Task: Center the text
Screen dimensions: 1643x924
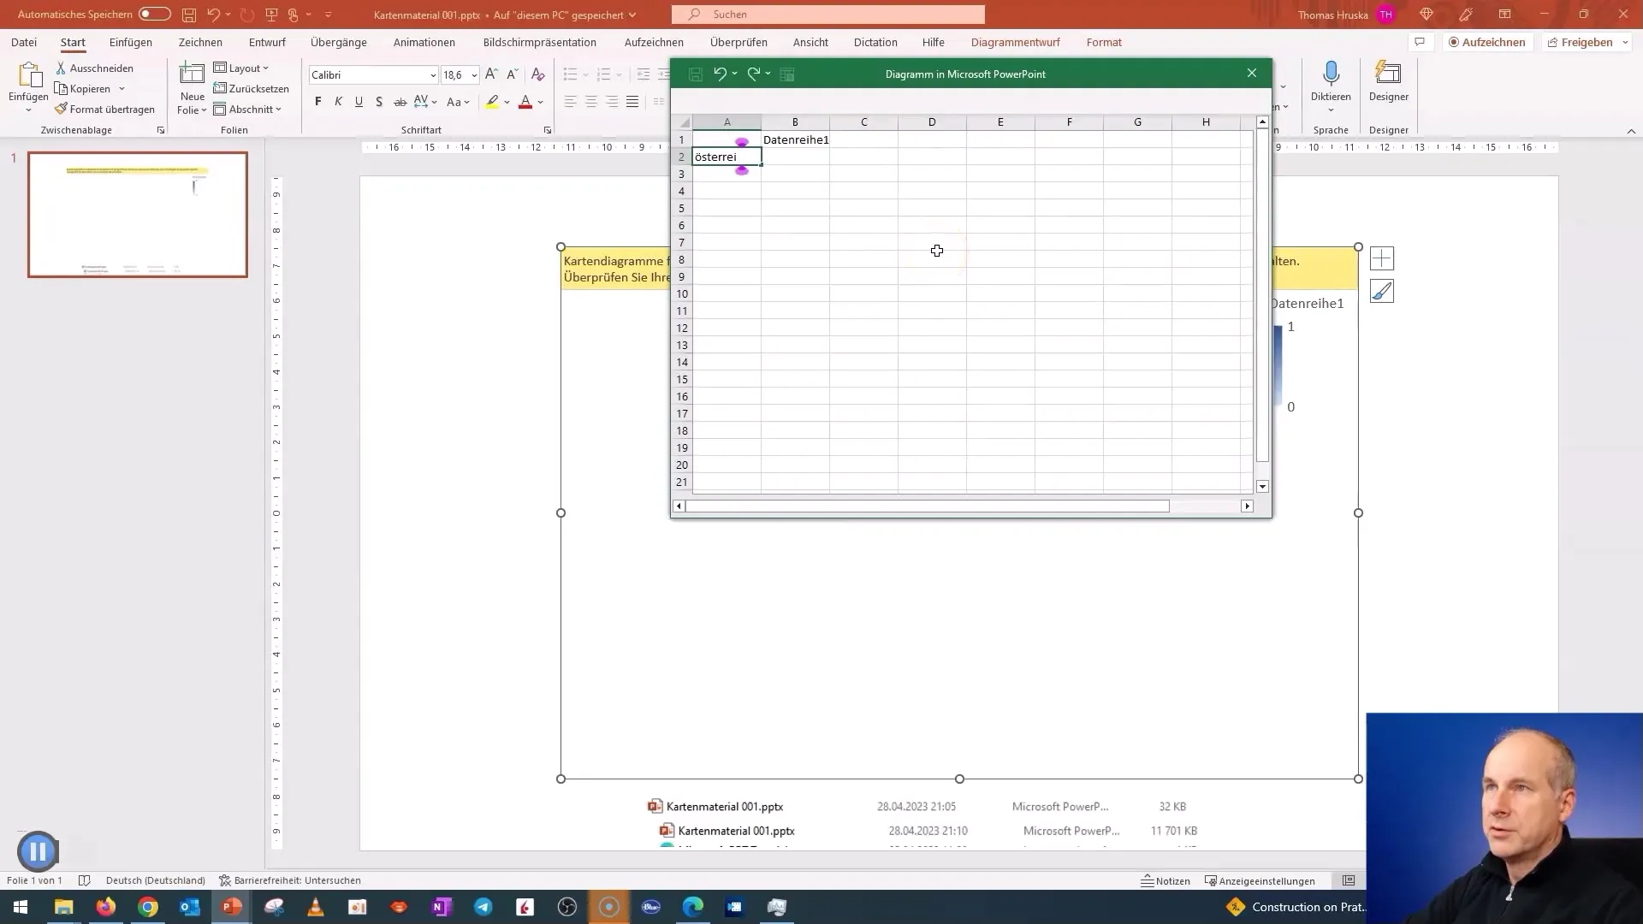Action: 591,102
